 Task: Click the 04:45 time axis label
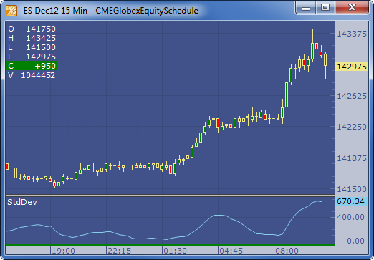click(x=231, y=251)
